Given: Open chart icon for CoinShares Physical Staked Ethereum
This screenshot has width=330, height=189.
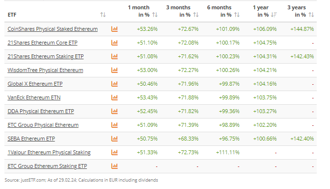Looking at the screenshot, I should click(x=114, y=29).
